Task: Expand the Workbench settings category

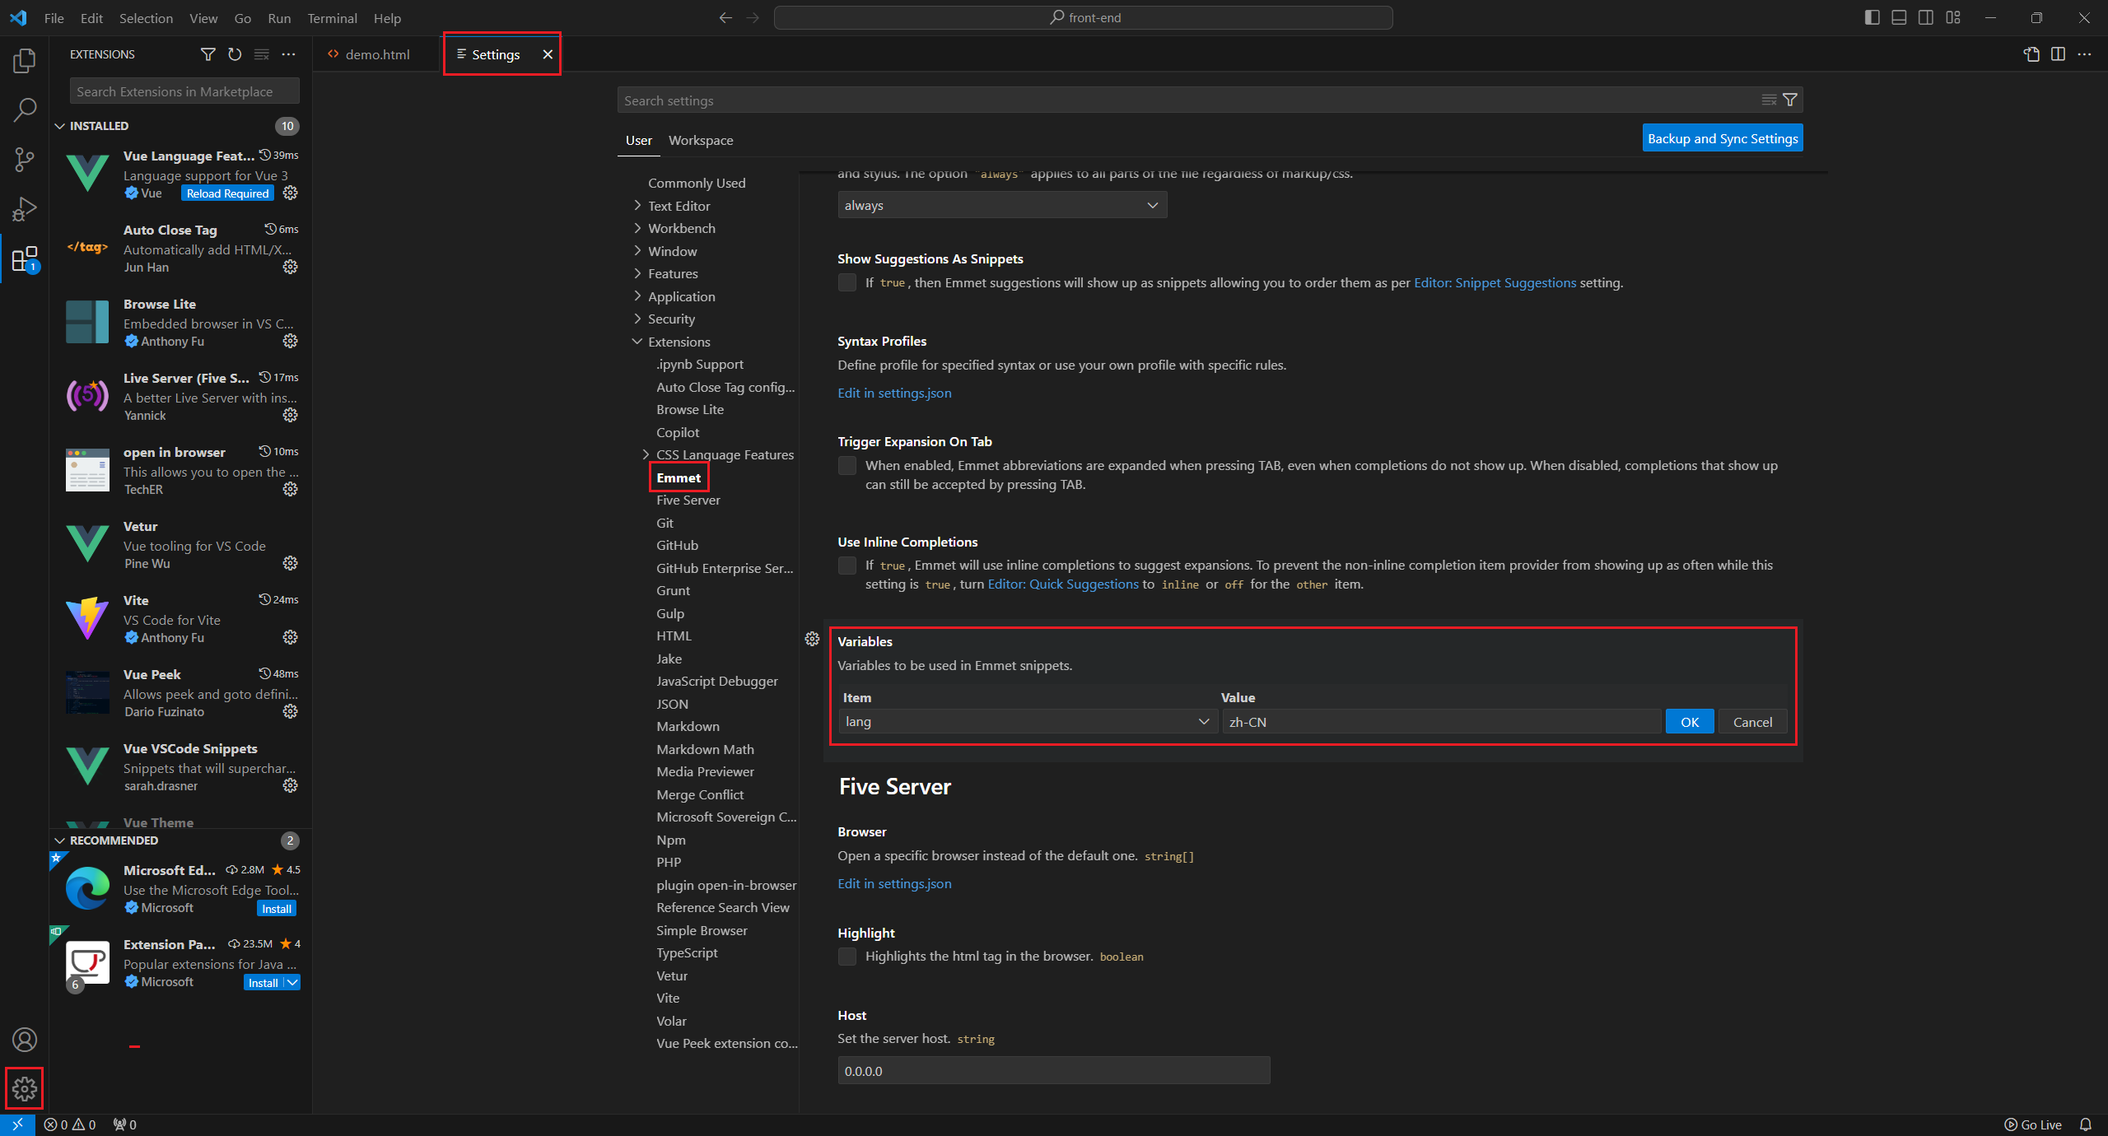Action: coord(637,228)
